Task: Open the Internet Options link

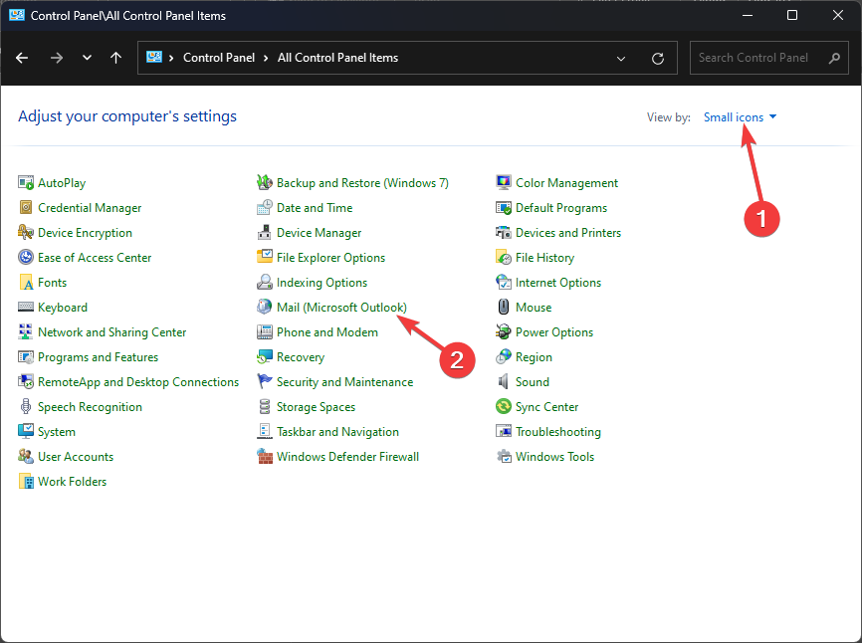Action: [x=558, y=283]
